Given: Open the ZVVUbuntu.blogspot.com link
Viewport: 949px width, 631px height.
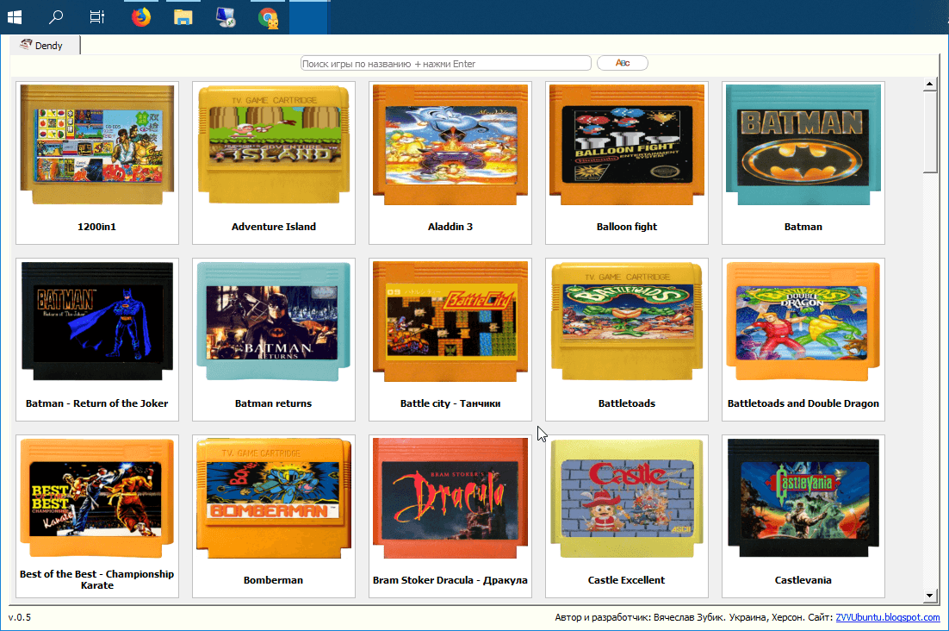Looking at the screenshot, I should pos(887,617).
